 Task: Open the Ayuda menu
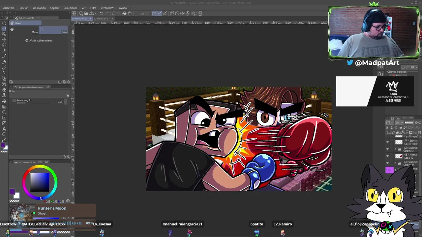[124, 8]
